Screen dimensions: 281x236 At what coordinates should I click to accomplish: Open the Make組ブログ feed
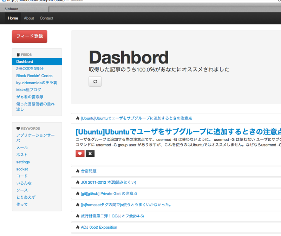click(x=29, y=90)
